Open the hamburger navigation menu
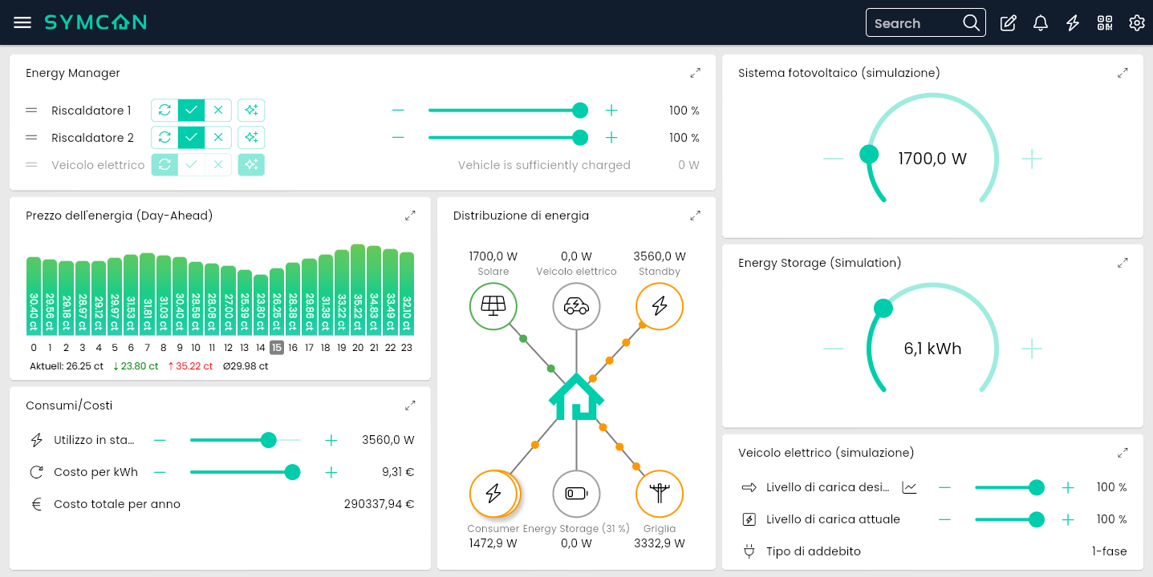Image resolution: width=1153 pixels, height=577 pixels. click(x=22, y=22)
